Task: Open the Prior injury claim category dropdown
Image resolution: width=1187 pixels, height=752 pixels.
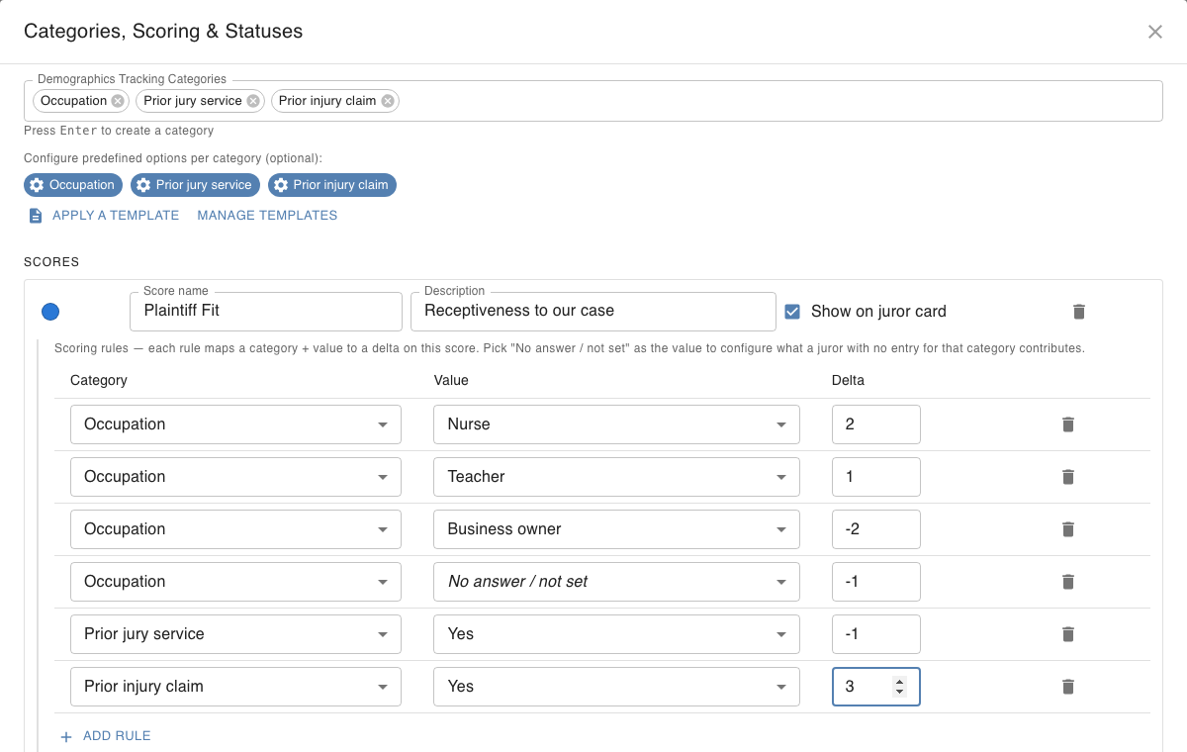Action: tap(235, 687)
